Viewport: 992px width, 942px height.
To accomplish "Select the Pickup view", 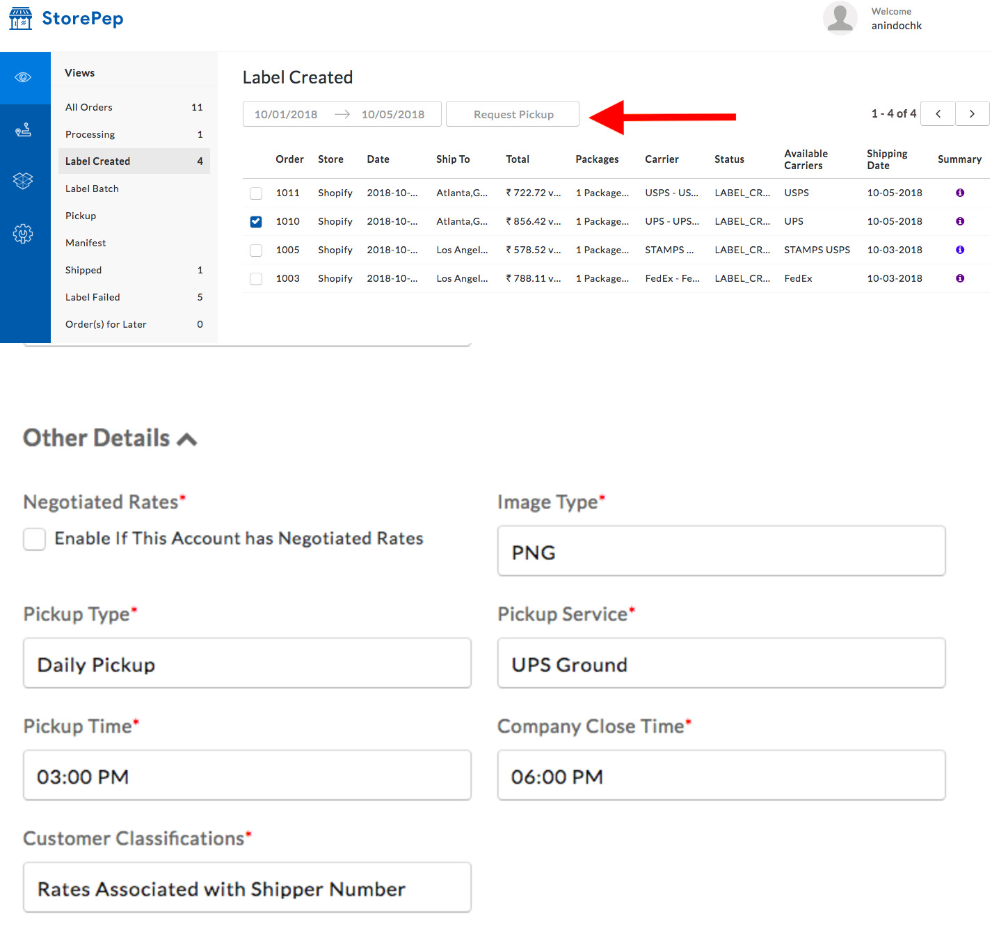I will pyautogui.click(x=134, y=216).
